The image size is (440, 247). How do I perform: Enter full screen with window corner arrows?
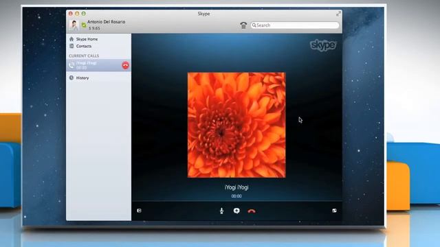click(338, 14)
